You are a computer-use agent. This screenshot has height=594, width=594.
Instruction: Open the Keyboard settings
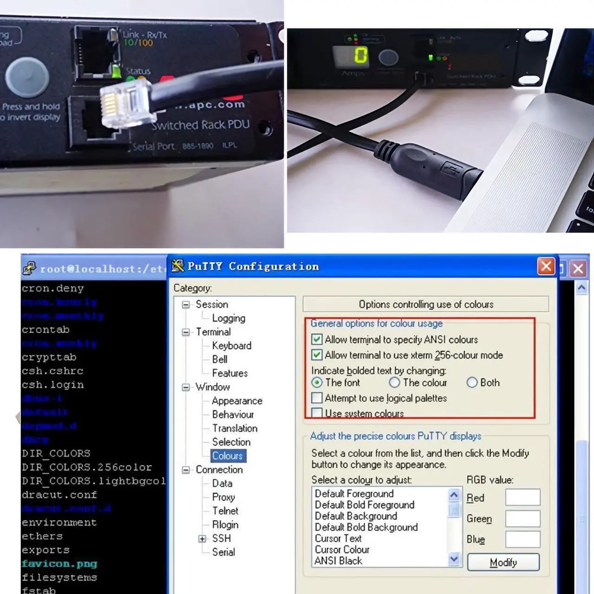click(232, 346)
